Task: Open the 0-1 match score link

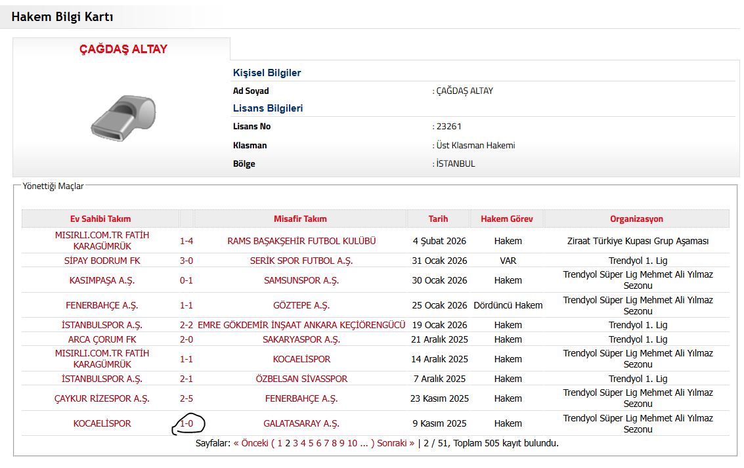Action: point(186,280)
